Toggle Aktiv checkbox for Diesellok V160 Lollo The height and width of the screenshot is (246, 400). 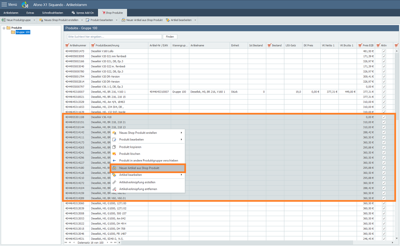(384, 51)
